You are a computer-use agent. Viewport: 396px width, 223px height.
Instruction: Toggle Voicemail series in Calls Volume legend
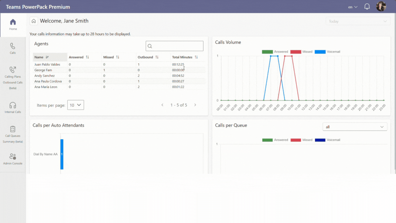(327, 52)
